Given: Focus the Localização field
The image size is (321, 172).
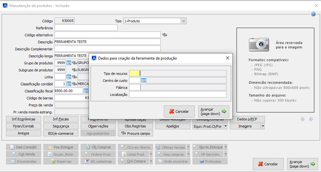Looking at the screenshot, I should (178, 95).
